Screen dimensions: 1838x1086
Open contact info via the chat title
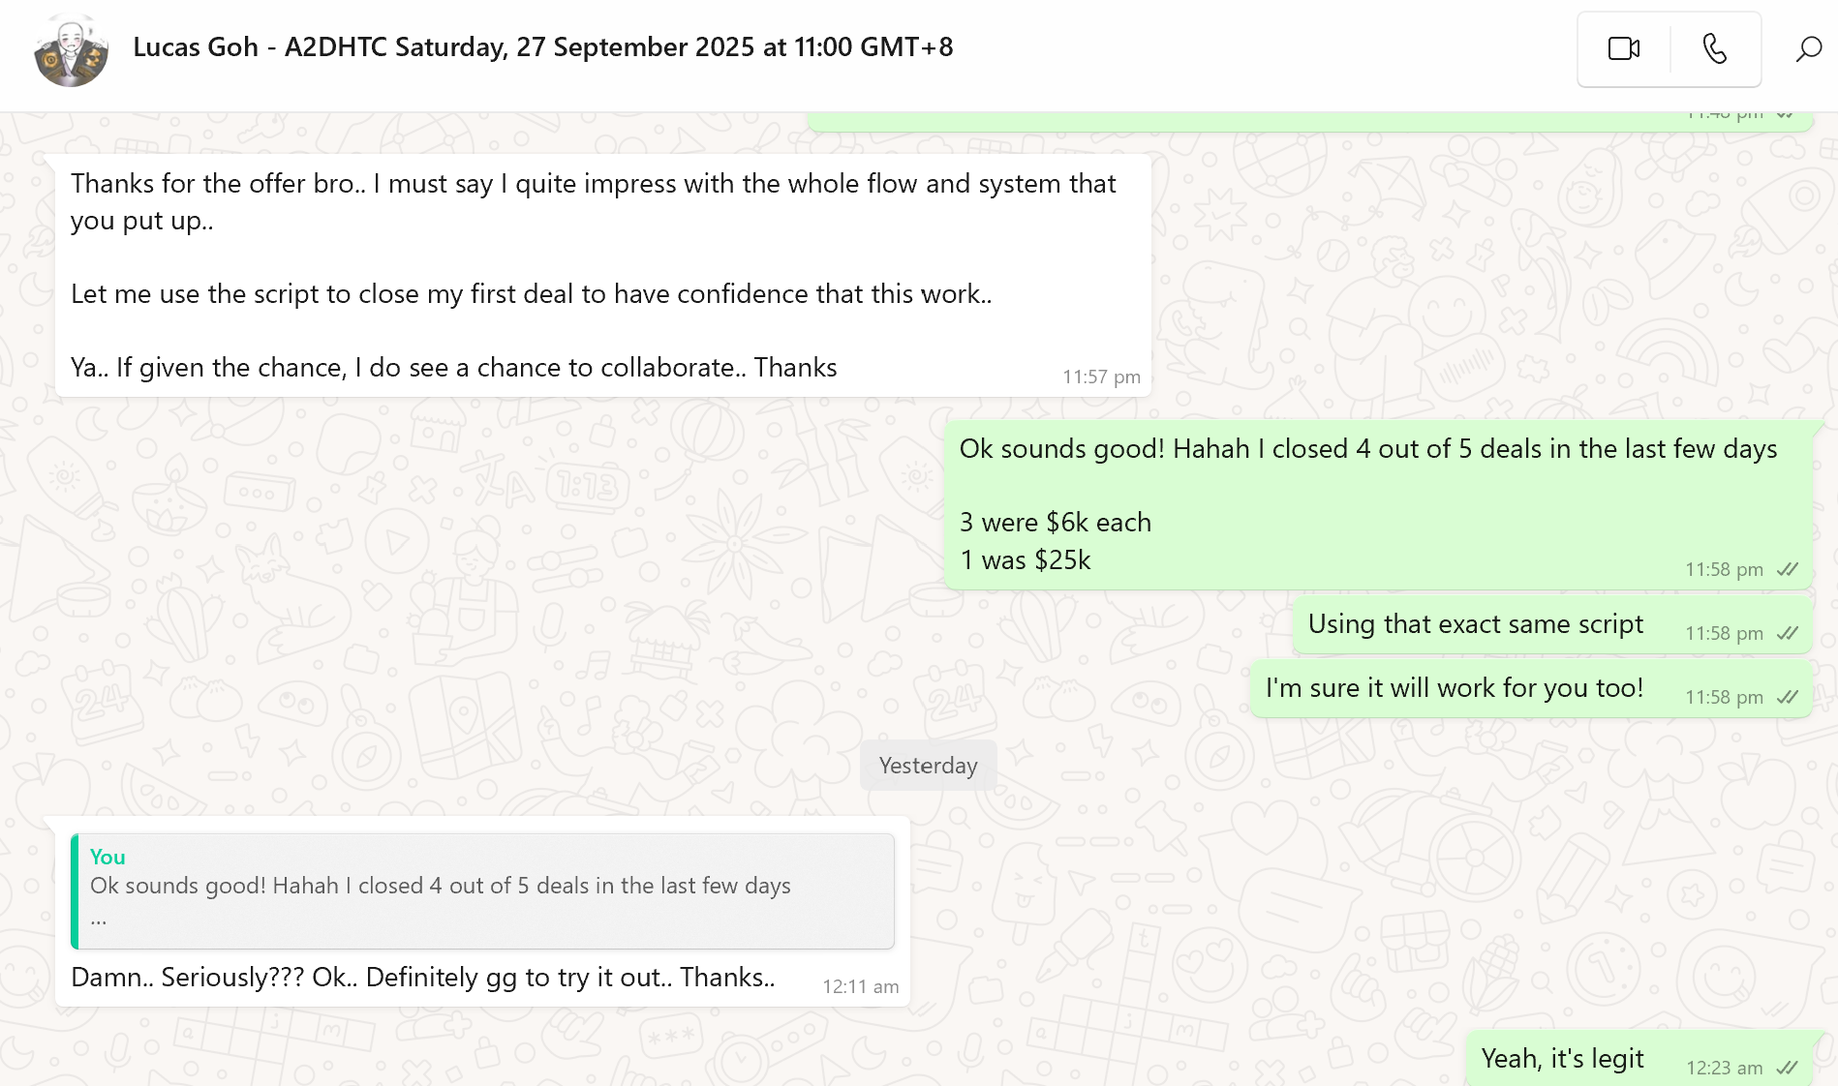[x=542, y=46]
